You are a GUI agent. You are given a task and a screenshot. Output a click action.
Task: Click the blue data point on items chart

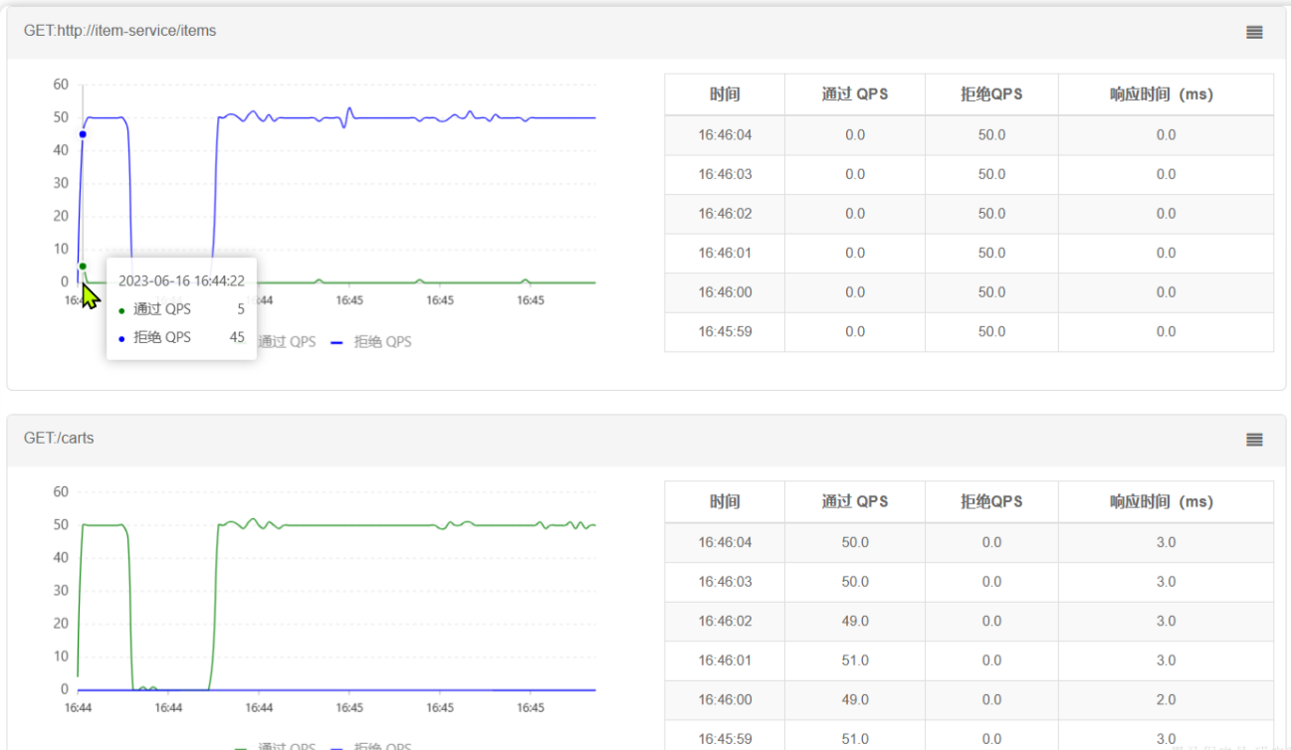coord(83,134)
